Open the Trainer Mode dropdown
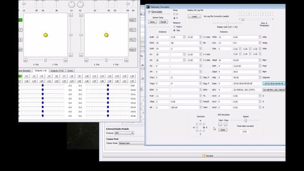The image size is (304, 171). (132, 143)
